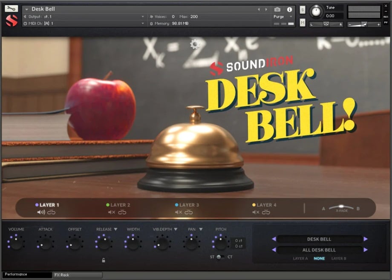392x280 pixels.
Task: Open the Purge dropdown menu
Action: click(291, 17)
